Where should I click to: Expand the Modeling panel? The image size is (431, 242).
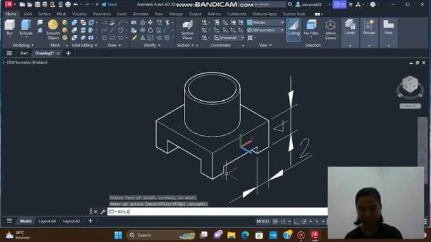(x=24, y=45)
